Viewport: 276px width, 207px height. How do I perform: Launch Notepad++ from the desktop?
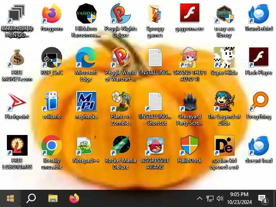click(86, 145)
